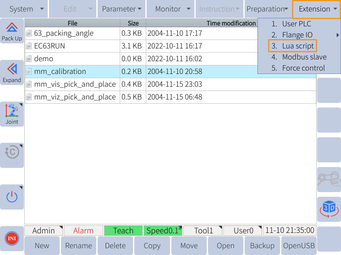The width and height of the screenshot is (341, 255).
Task: Select the EC63RUN file name
Action: coord(49,46)
